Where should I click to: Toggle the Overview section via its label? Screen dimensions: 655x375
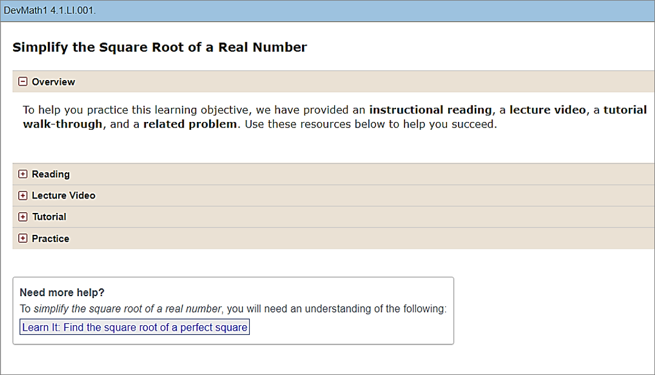53,82
